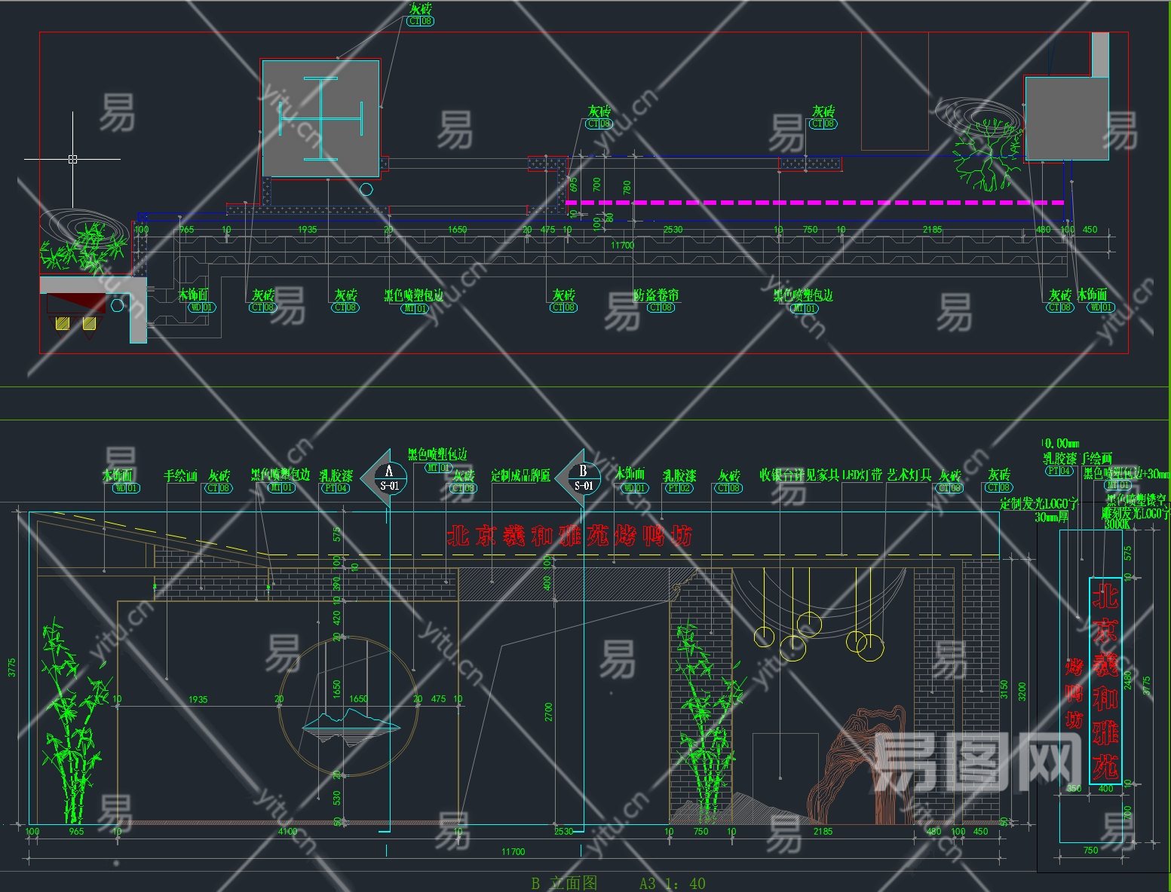The image size is (1171, 892).
Task: Select the 695 dimension in the plan
Action: [575, 184]
